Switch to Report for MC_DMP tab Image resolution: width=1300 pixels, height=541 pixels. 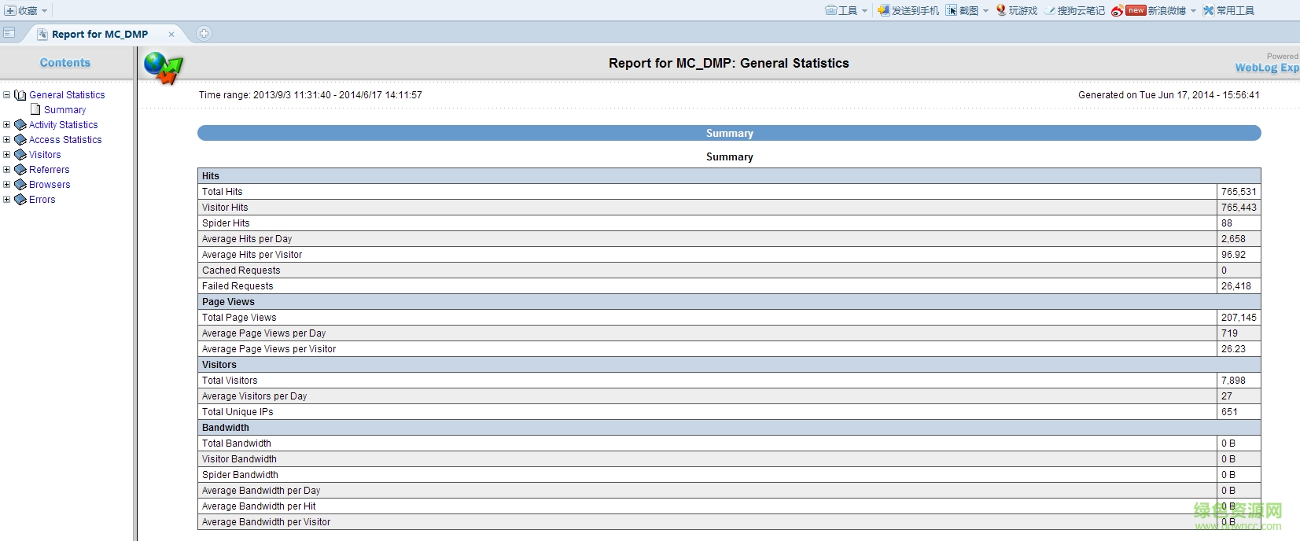tap(99, 34)
